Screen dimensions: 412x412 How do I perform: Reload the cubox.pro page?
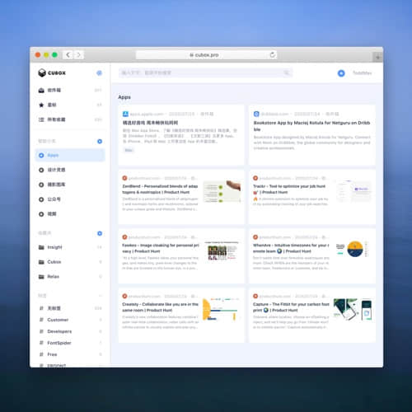272,54
